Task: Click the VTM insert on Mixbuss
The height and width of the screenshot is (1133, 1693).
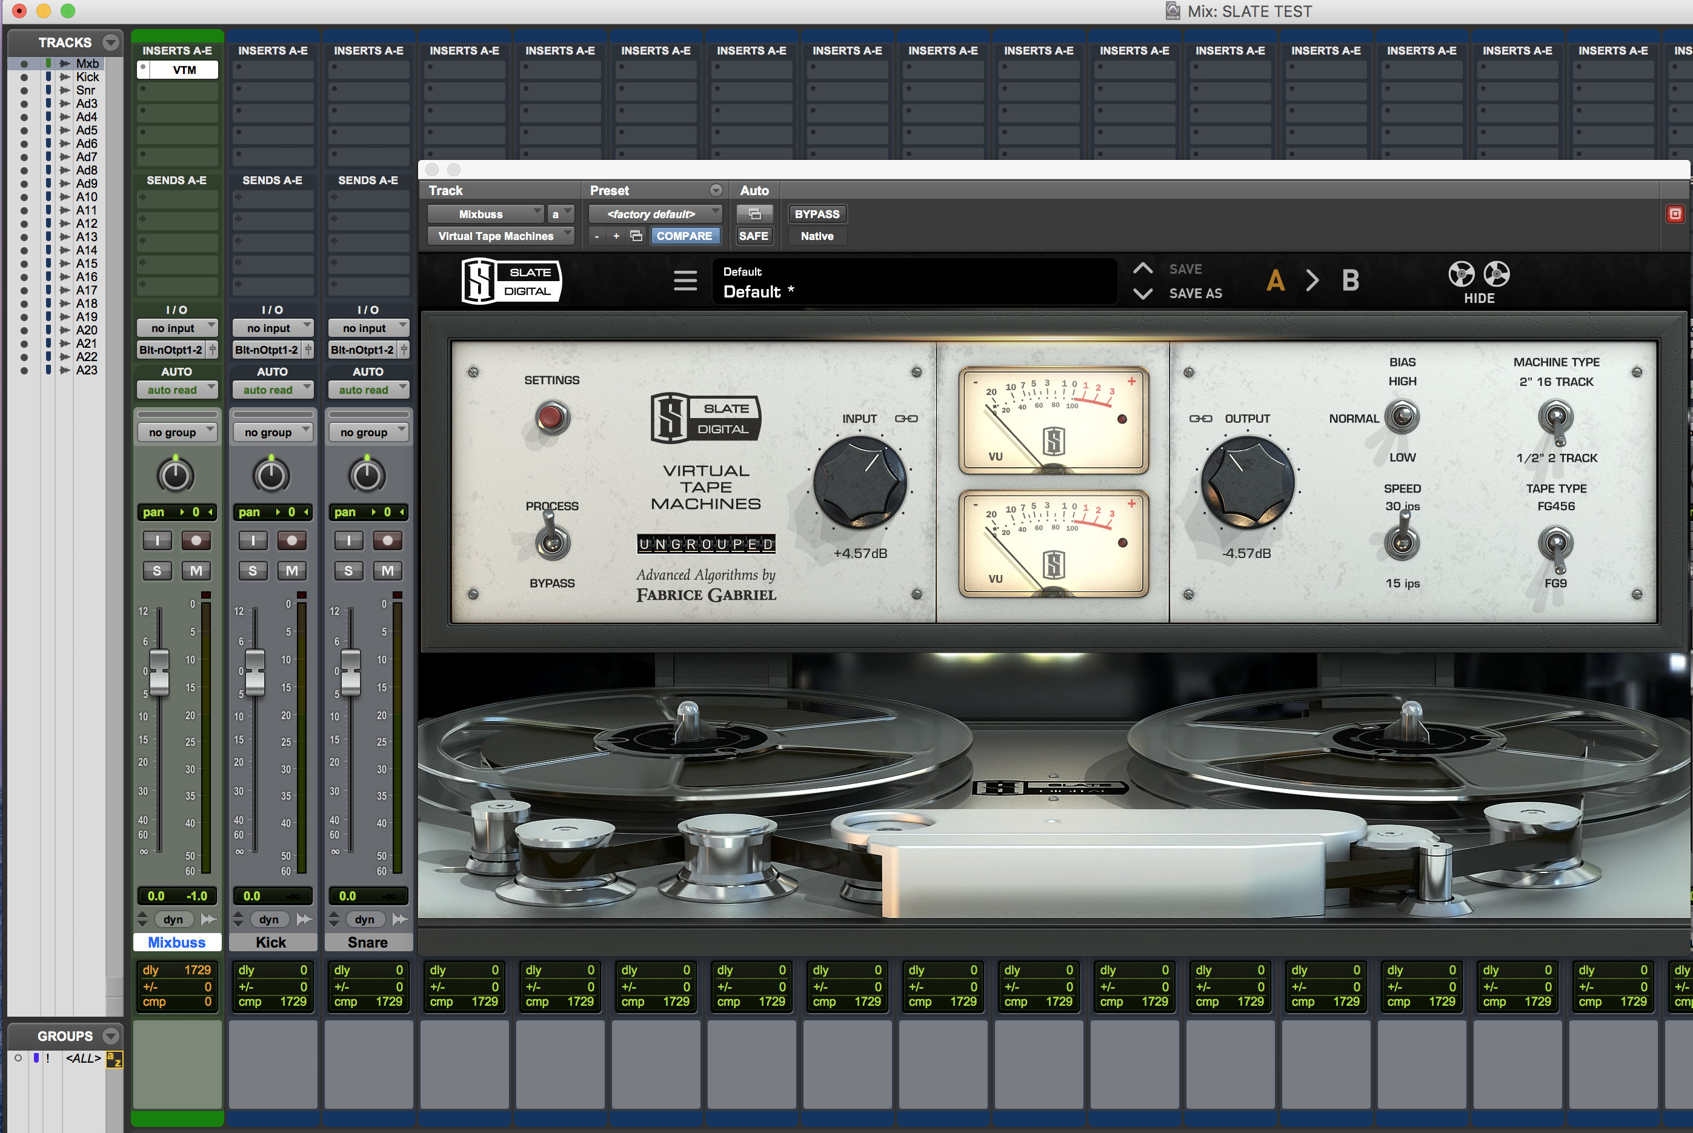Action: [x=177, y=70]
